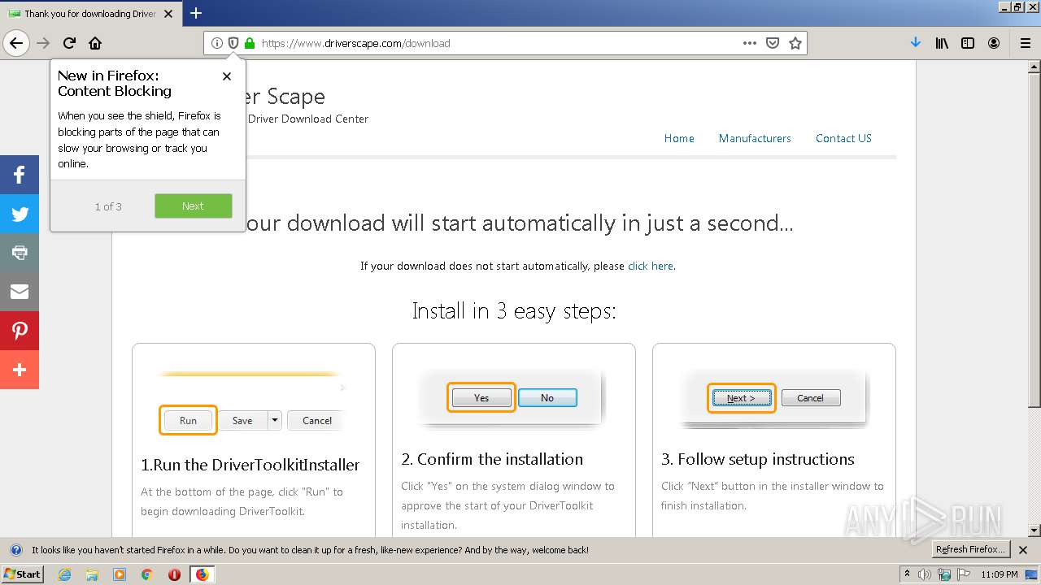Launch Google Chrome from the taskbar
Image resolution: width=1041 pixels, height=585 pixels.
147,574
